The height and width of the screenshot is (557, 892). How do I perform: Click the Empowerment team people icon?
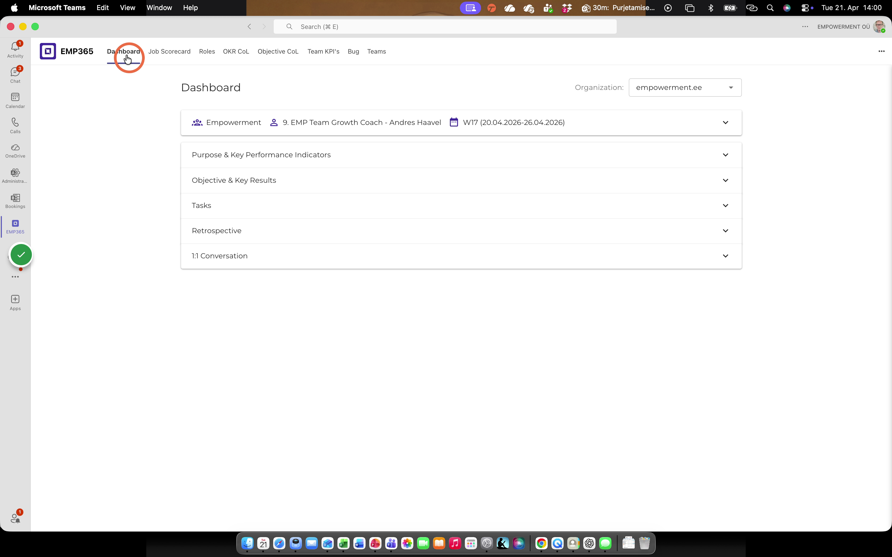pos(197,123)
